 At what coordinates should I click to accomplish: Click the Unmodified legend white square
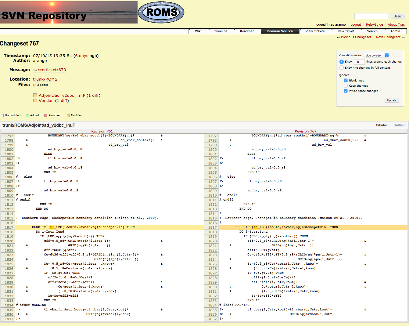click(2, 115)
